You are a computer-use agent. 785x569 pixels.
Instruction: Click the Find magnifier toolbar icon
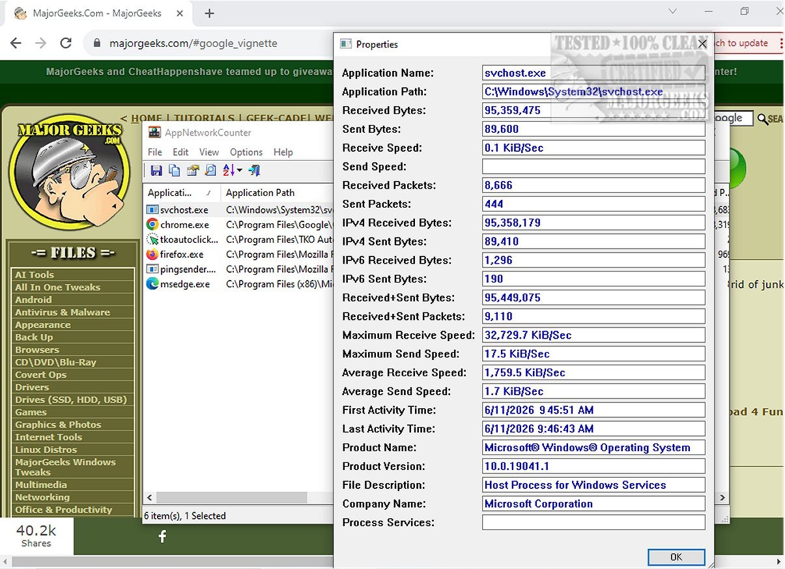(210, 171)
